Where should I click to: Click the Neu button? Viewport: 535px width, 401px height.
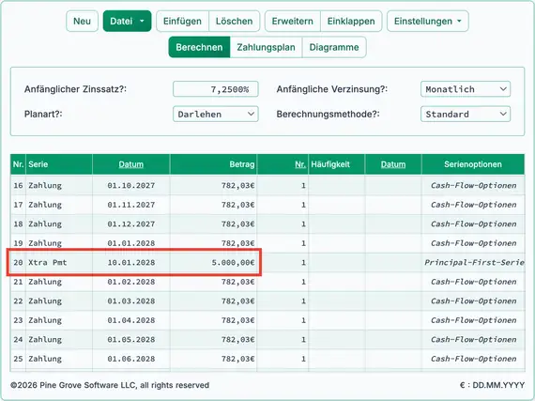[x=82, y=22]
